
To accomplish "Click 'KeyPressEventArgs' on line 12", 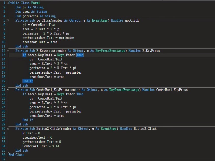I will coord(110,51).
